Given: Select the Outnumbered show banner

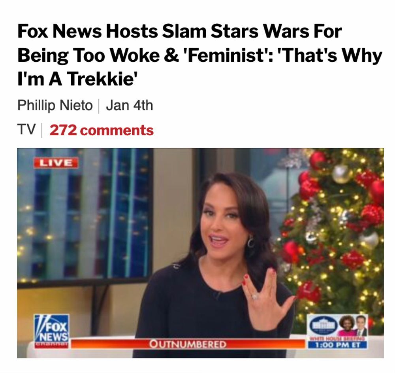Looking at the screenshot, I should (188, 344).
